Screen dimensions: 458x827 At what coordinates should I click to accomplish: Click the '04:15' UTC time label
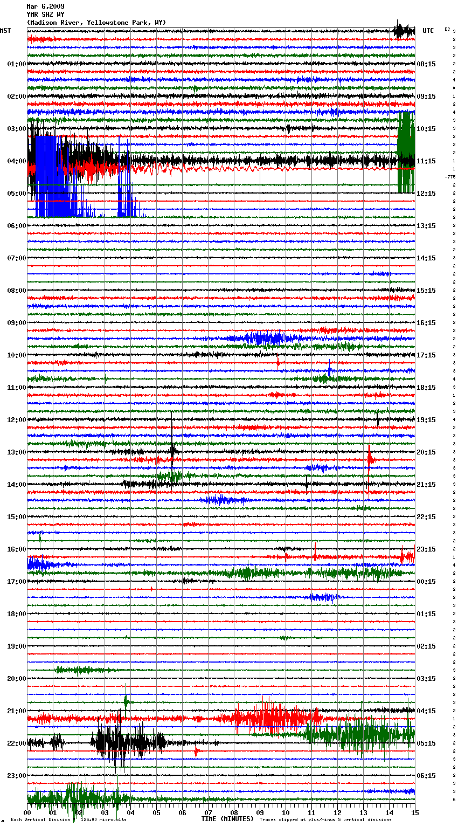coord(426,711)
